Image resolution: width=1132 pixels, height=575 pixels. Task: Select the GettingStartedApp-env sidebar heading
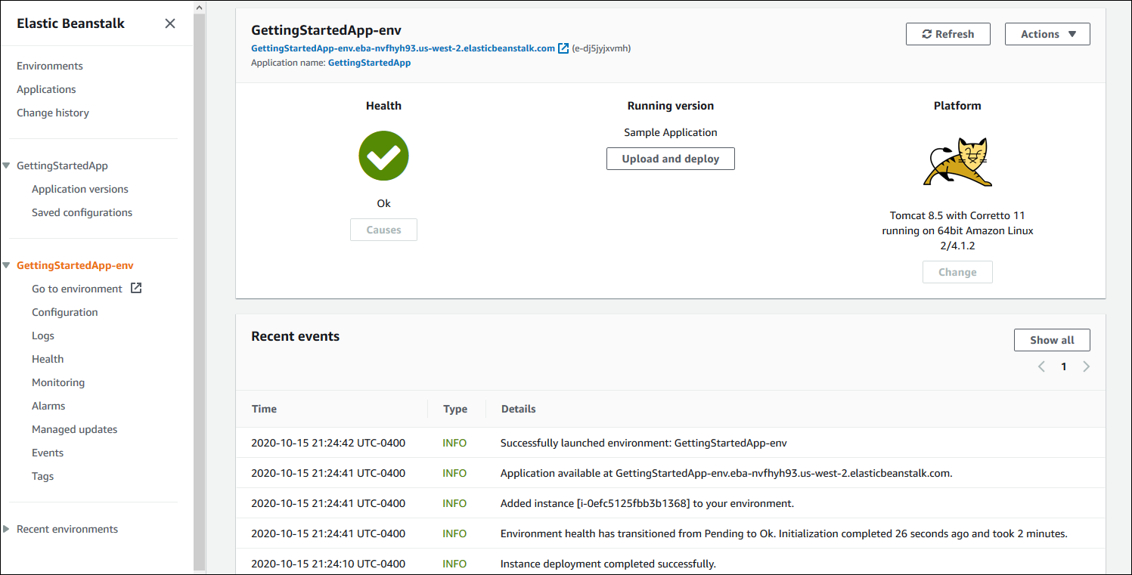click(x=75, y=265)
